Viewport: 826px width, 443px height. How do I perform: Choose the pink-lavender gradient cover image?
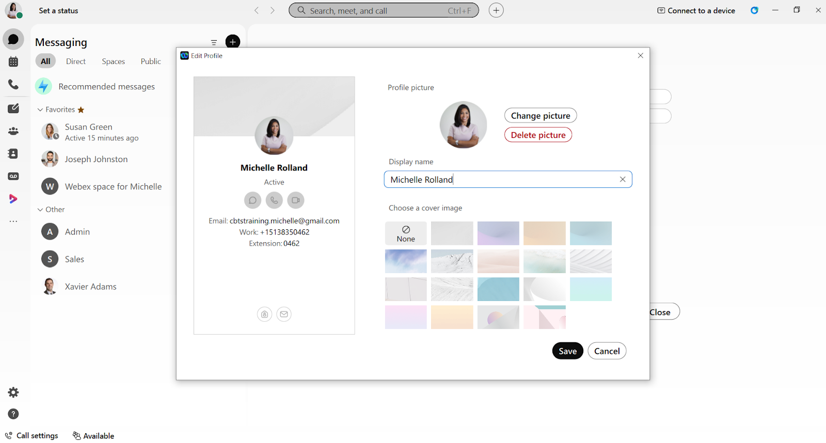pos(406,317)
